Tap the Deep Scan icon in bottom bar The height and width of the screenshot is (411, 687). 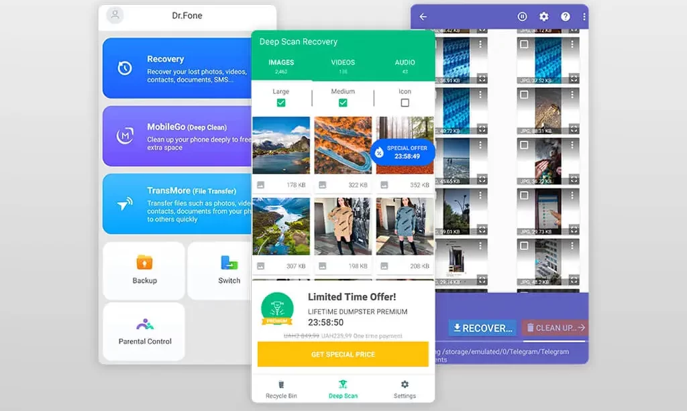point(343,384)
